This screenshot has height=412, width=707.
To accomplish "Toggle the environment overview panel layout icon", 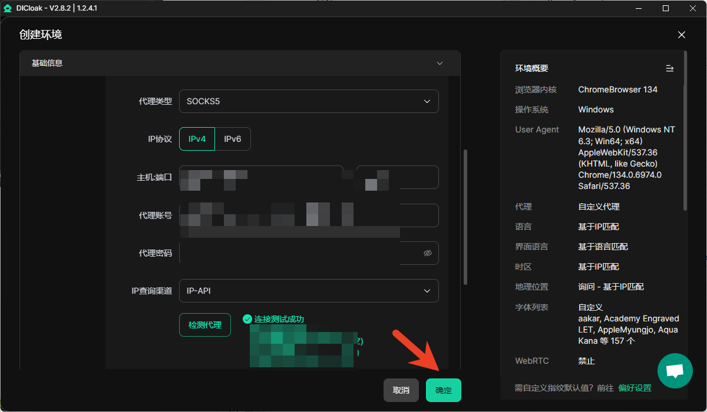I will [x=669, y=68].
